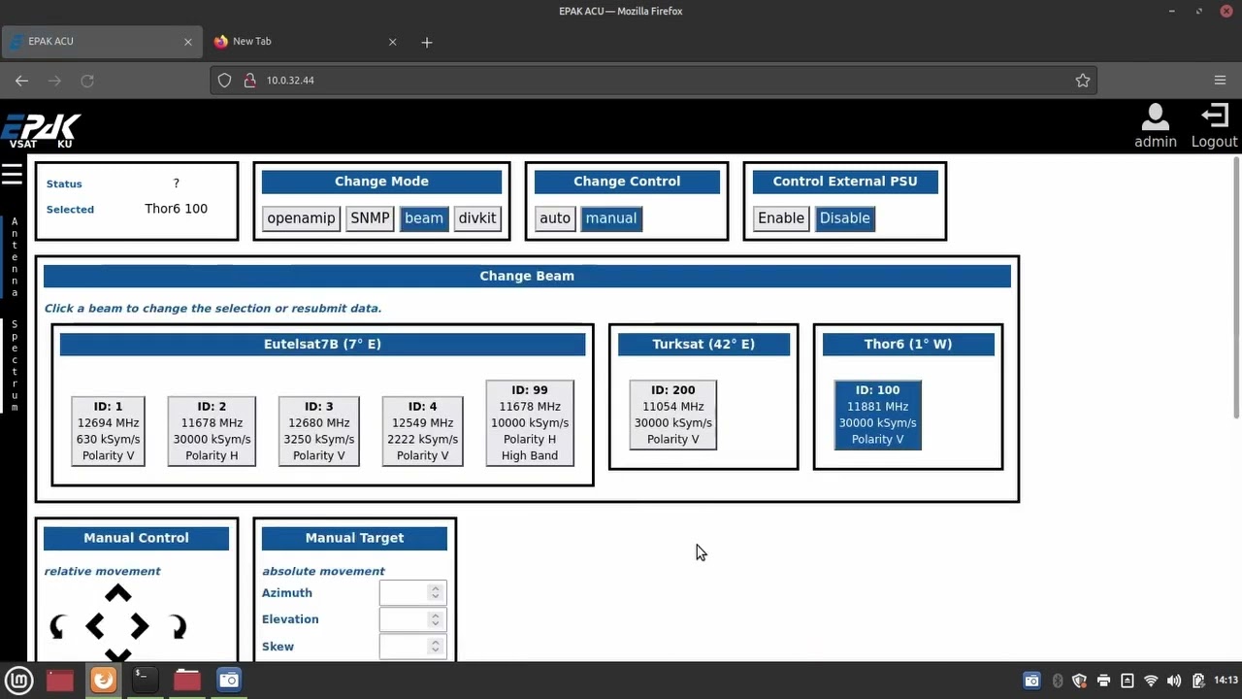The image size is (1242, 699).
Task: Rotate skew clockwise with curved right arrow
Action: (x=178, y=628)
